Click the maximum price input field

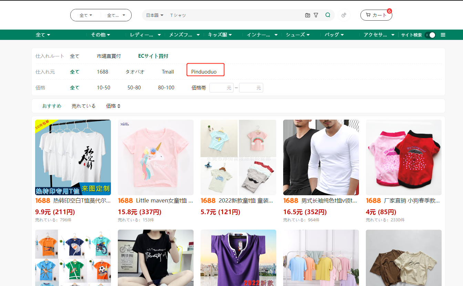click(251, 88)
